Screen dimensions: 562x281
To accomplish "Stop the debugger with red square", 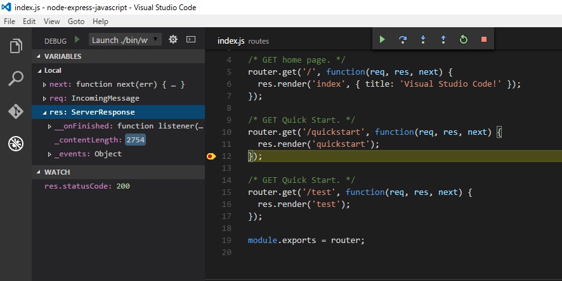I will (x=483, y=39).
